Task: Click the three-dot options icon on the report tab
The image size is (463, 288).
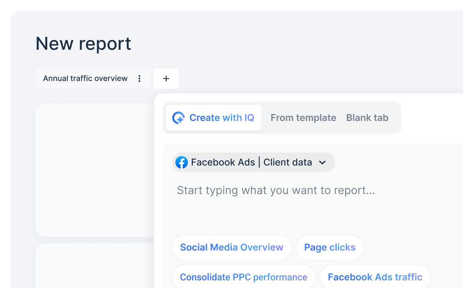Action: click(139, 79)
